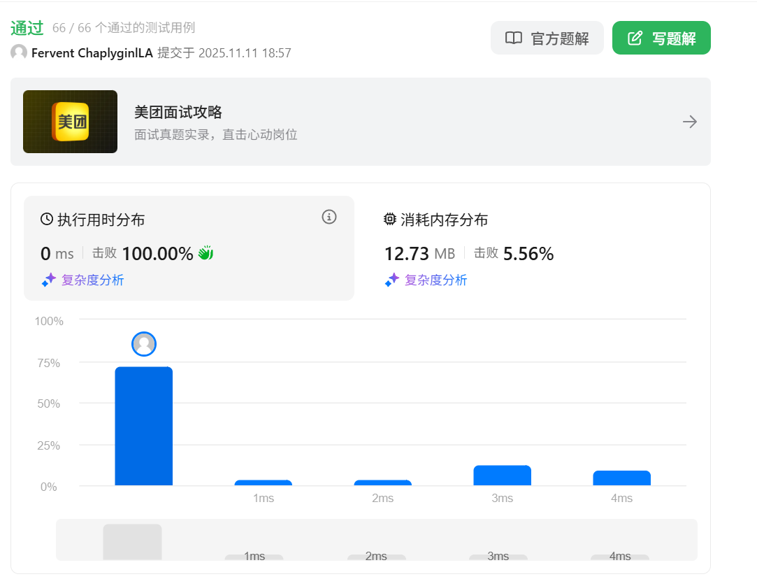757x579 pixels.
Task: Click the gray range selector handle in mini chart
Action: click(x=132, y=542)
